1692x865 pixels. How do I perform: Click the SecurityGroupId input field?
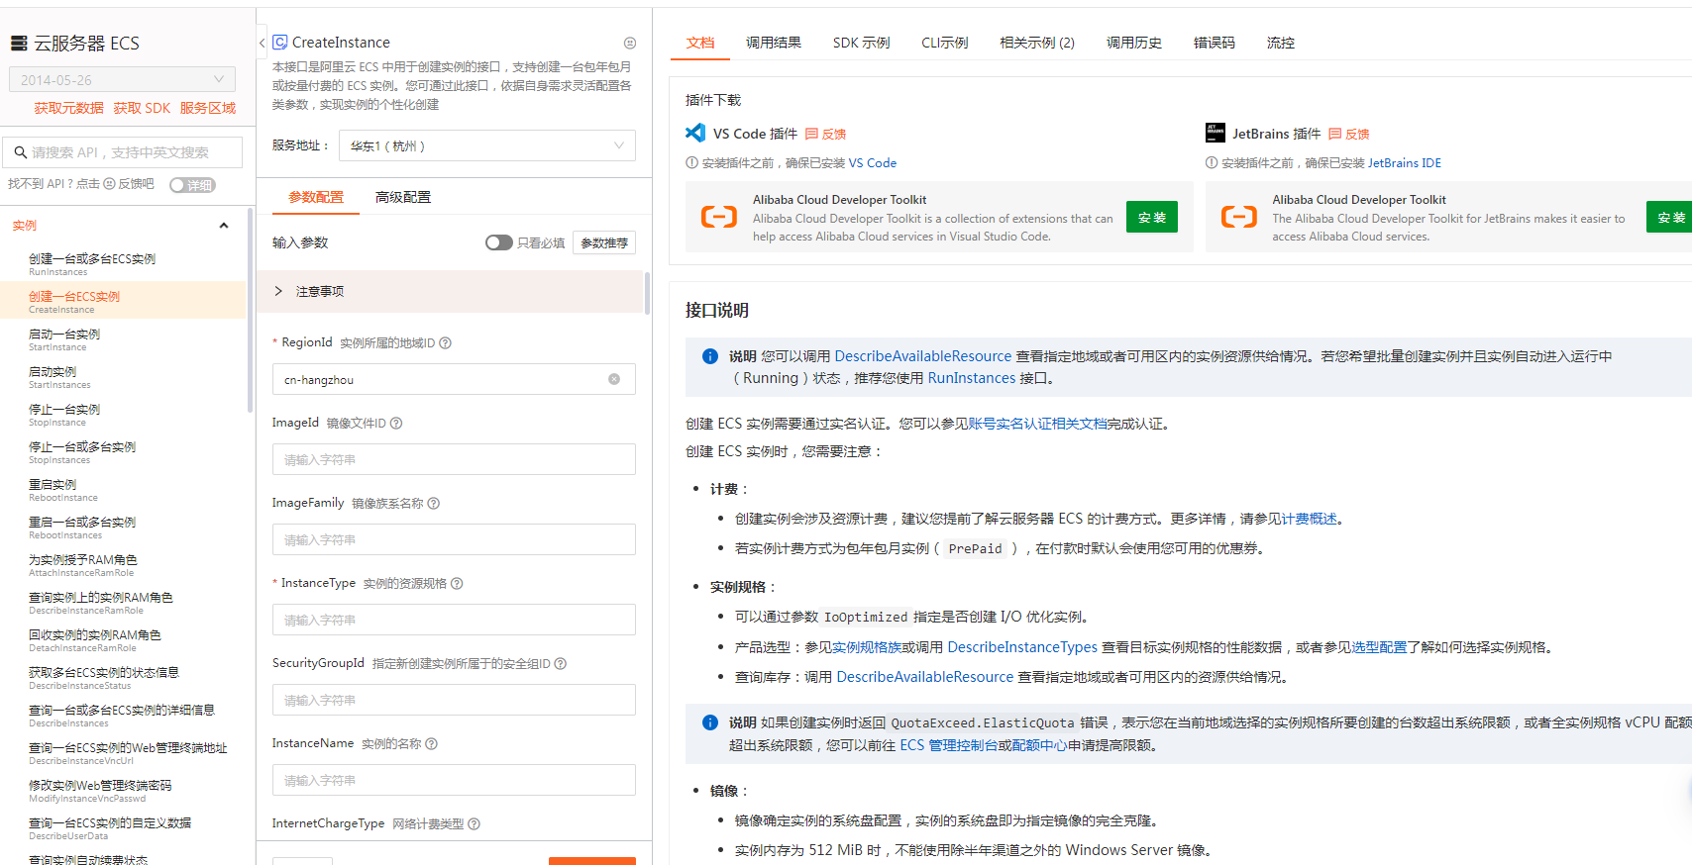click(454, 700)
